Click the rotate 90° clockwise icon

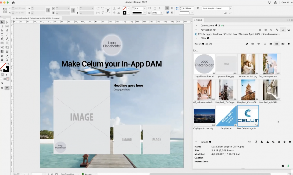pos(98,8)
